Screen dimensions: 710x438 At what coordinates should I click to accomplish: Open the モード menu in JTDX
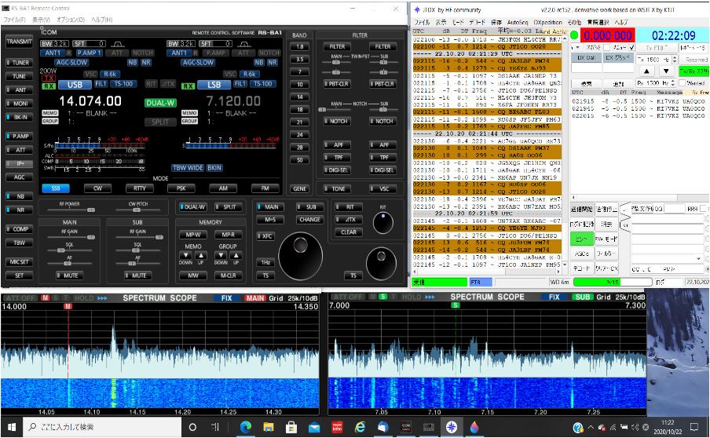[x=458, y=22]
